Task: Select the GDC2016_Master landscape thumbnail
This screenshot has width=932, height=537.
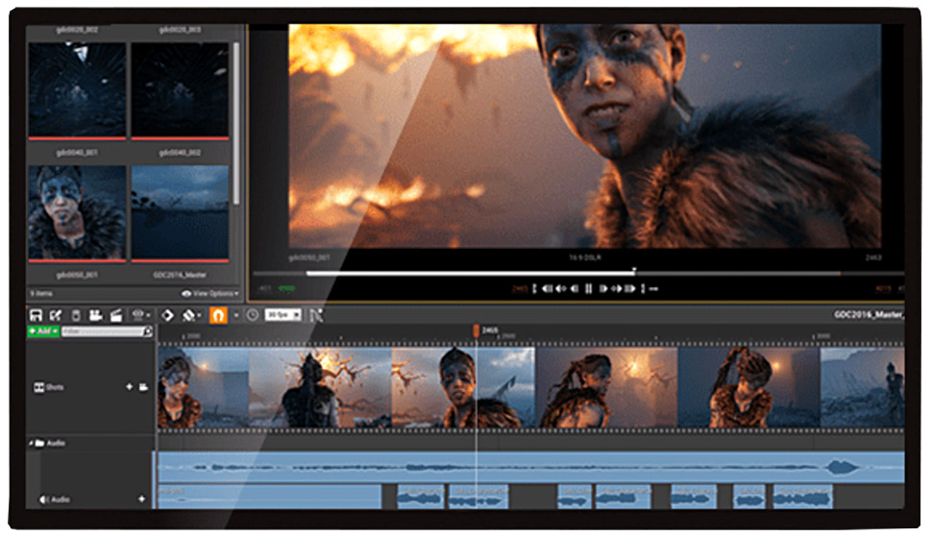Action: coord(180,212)
